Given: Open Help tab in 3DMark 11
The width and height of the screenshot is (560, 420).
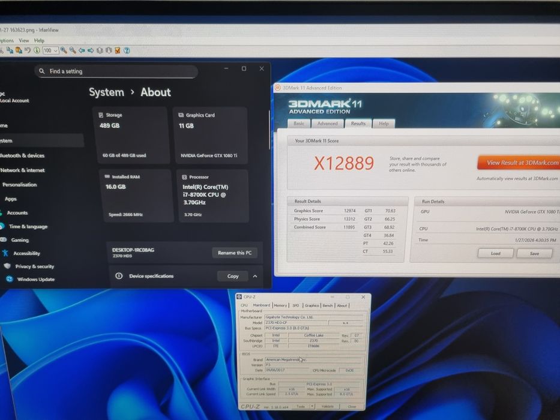Looking at the screenshot, I should click(x=384, y=123).
